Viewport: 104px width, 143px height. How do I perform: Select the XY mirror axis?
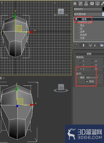tap(93, 61)
